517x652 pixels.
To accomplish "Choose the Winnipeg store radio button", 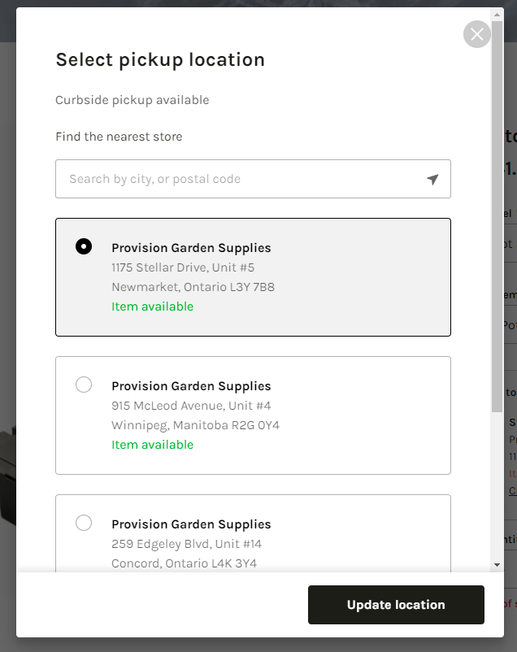I will point(84,385).
